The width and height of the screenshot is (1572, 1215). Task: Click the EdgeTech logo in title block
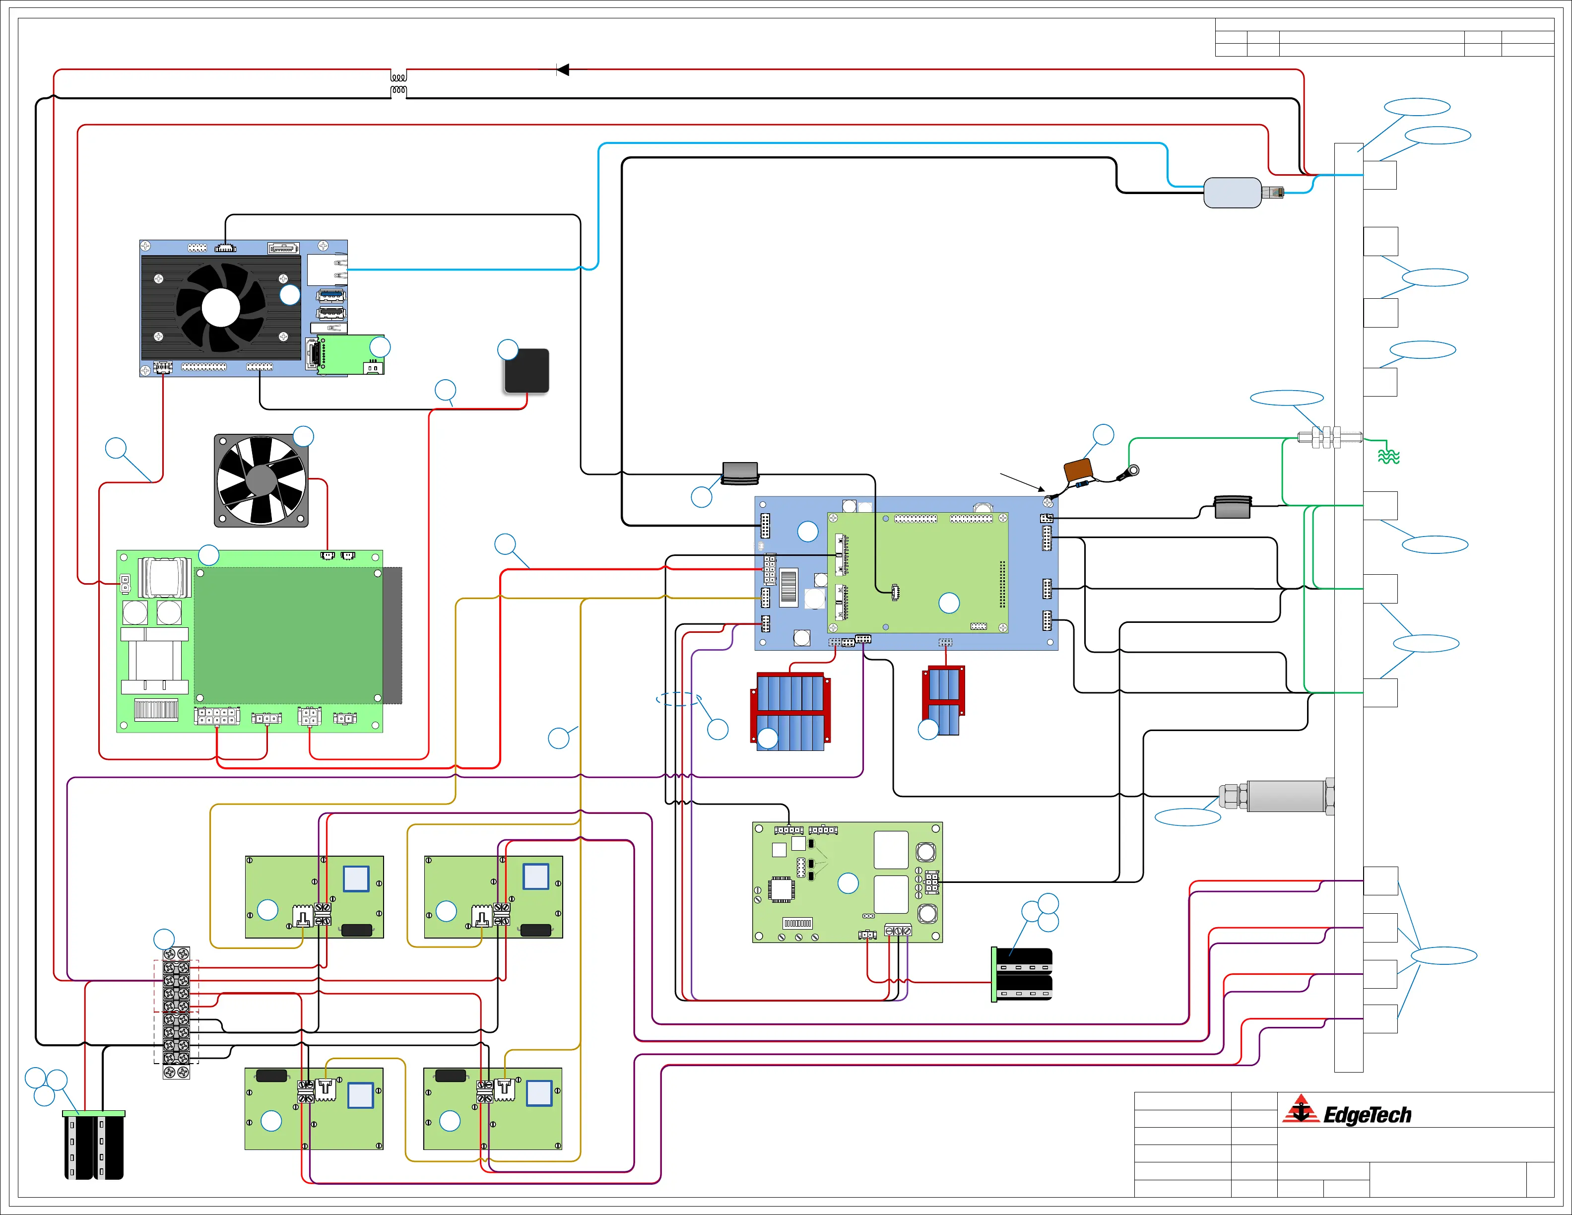[x=1347, y=1110]
